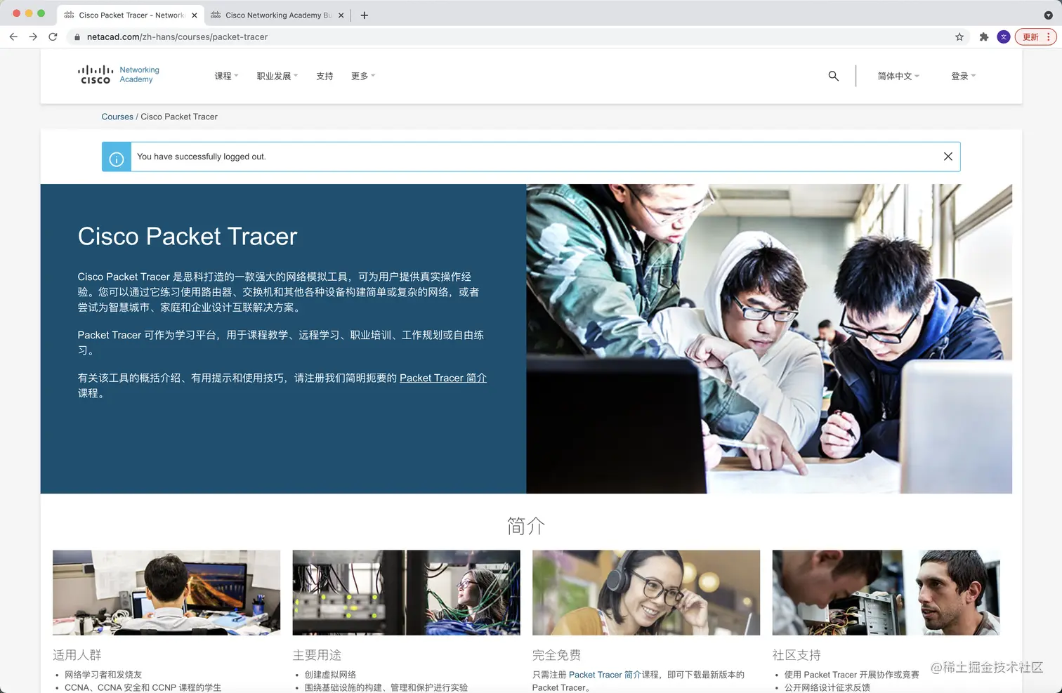
Task: Click the Cisco Networking Academy logo
Action: [119, 74]
